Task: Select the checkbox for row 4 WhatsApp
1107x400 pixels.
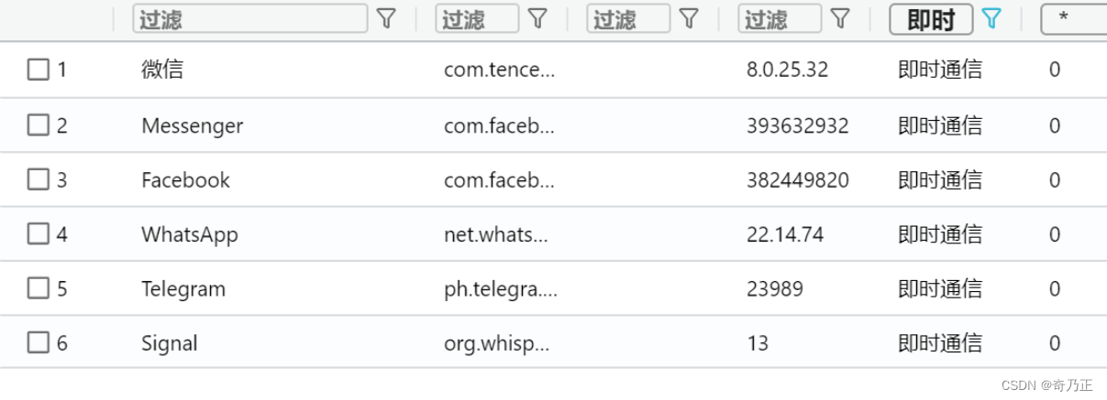Action: 38,234
